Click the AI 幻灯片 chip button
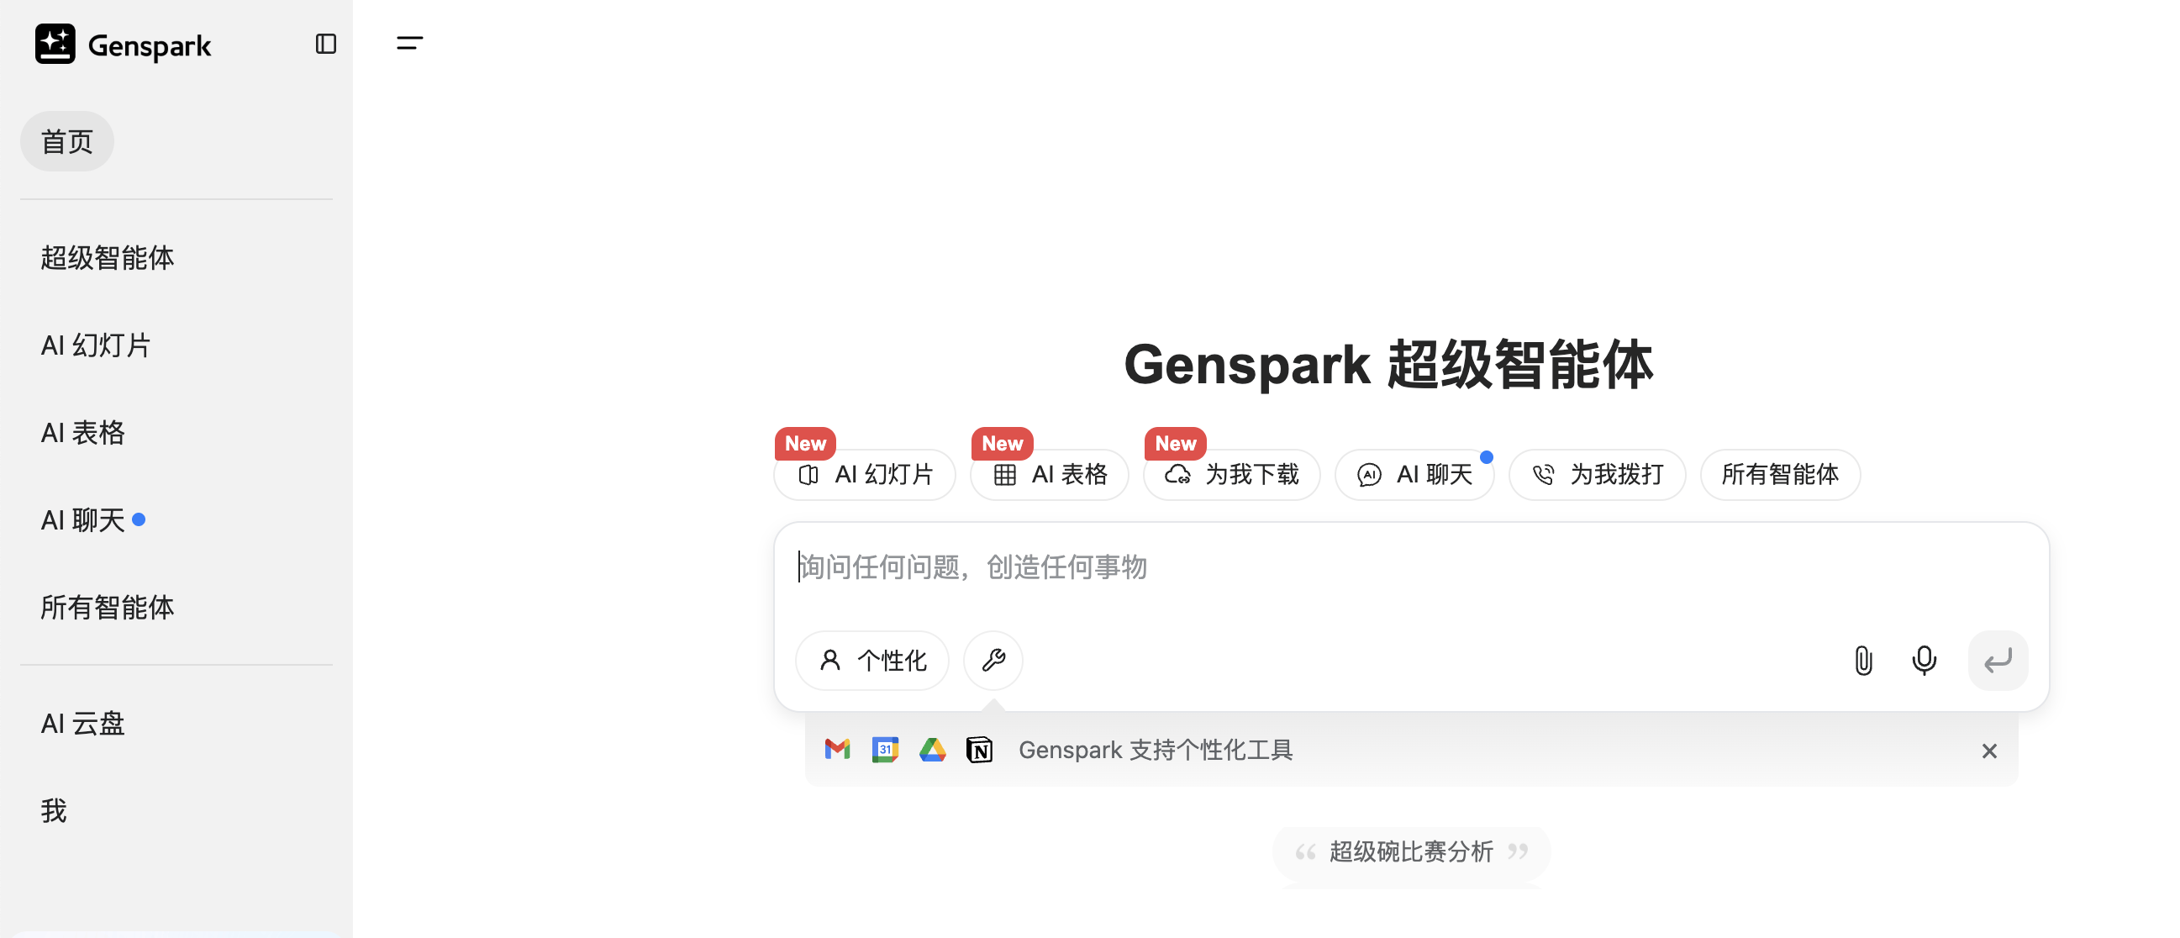 (865, 475)
